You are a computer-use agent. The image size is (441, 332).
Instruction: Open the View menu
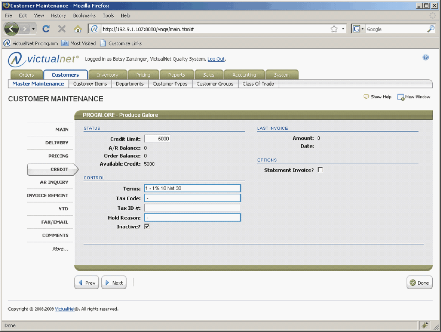pos(39,16)
